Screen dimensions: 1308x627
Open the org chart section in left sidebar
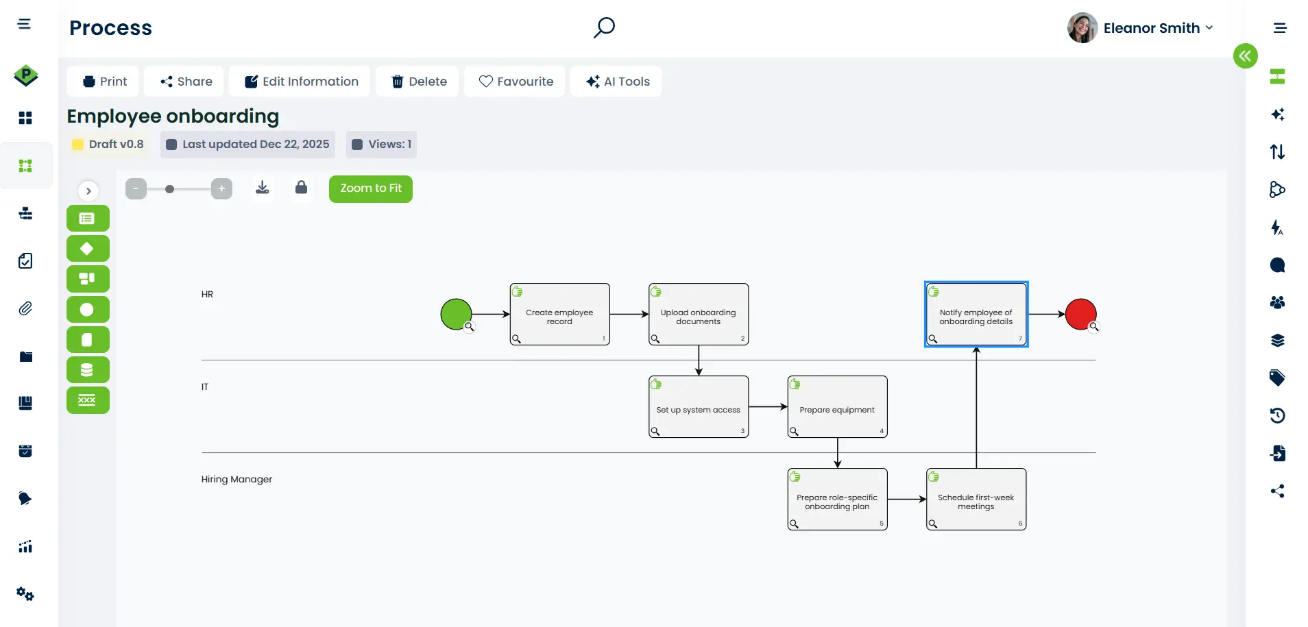tap(25, 213)
